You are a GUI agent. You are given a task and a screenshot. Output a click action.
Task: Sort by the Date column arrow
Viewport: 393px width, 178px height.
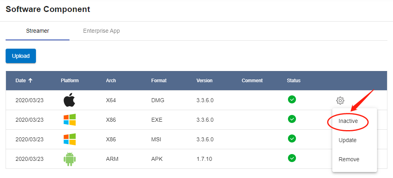pos(30,81)
